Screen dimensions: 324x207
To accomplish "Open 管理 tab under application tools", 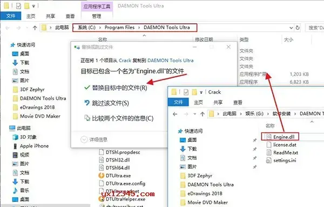I will point(97,16).
